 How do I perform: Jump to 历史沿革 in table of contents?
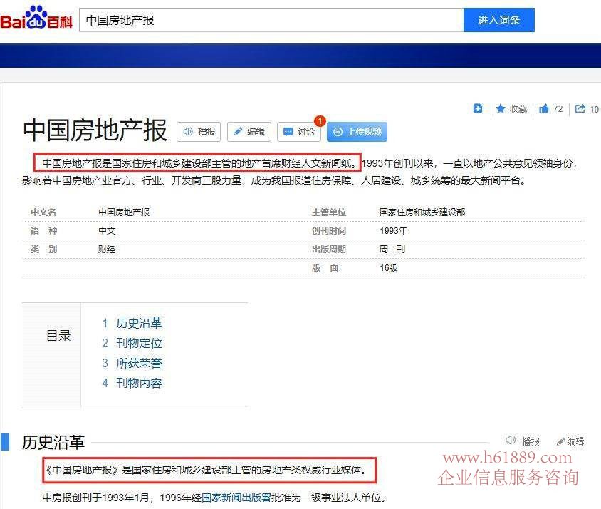click(x=139, y=323)
